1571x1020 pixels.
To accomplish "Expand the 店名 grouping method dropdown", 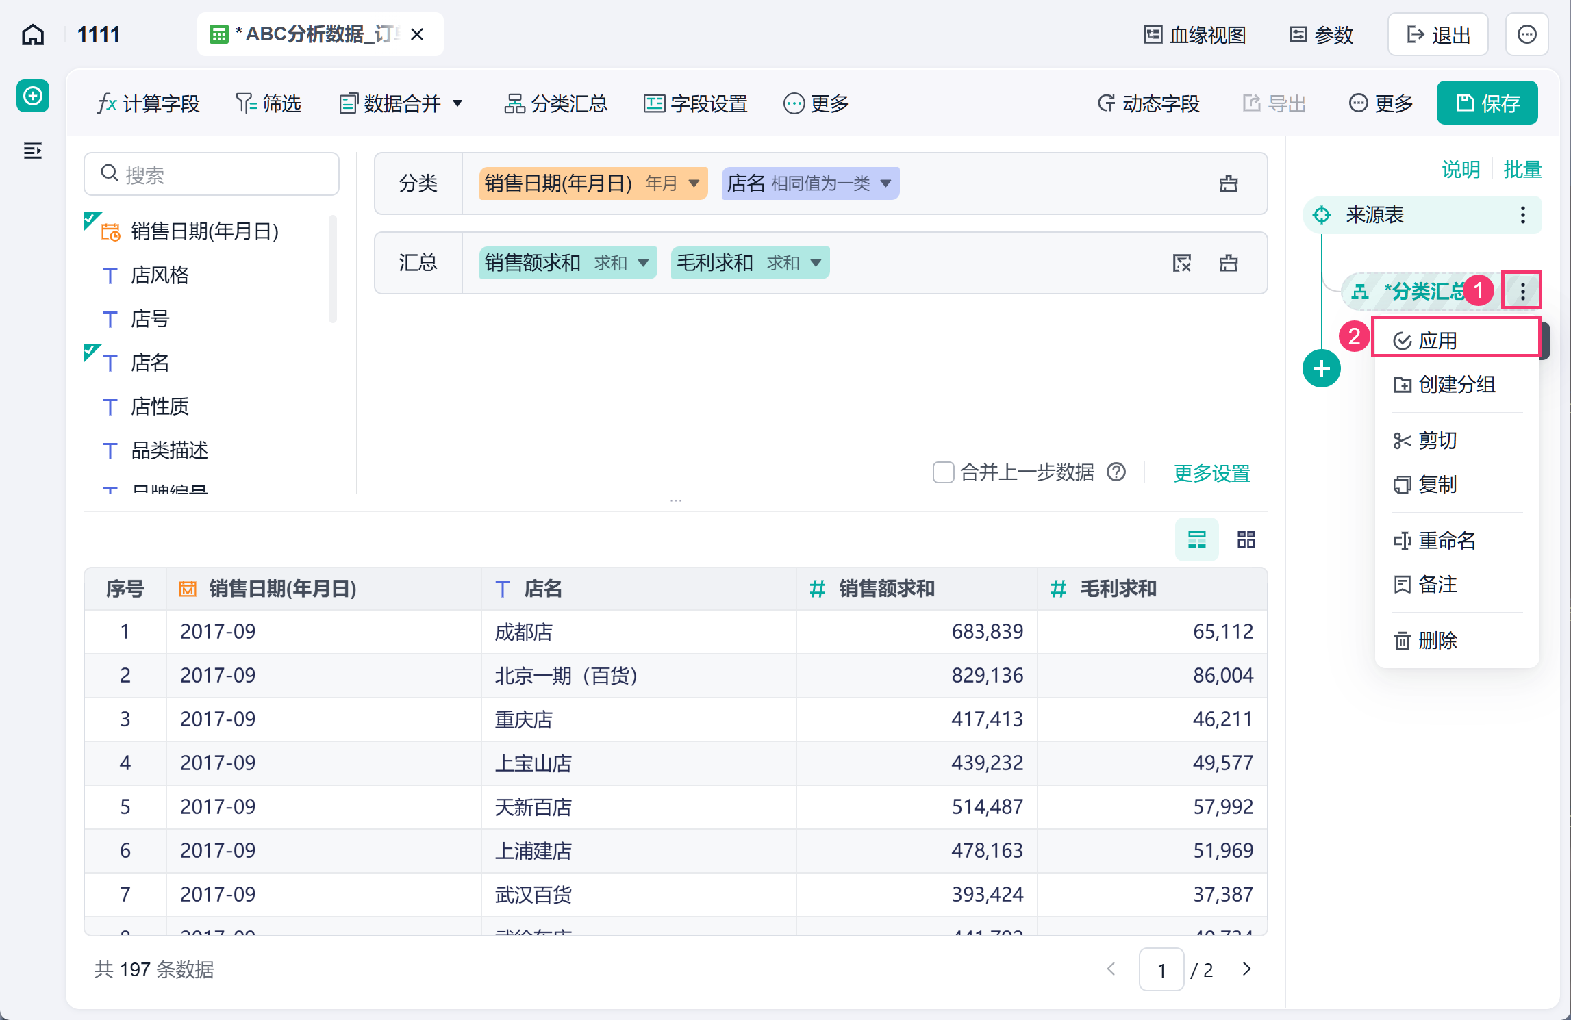I will [885, 183].
